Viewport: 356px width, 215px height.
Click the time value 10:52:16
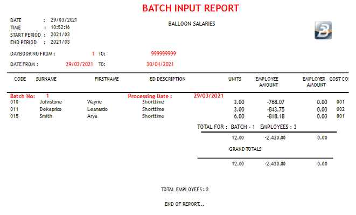[x=60, y=27]
